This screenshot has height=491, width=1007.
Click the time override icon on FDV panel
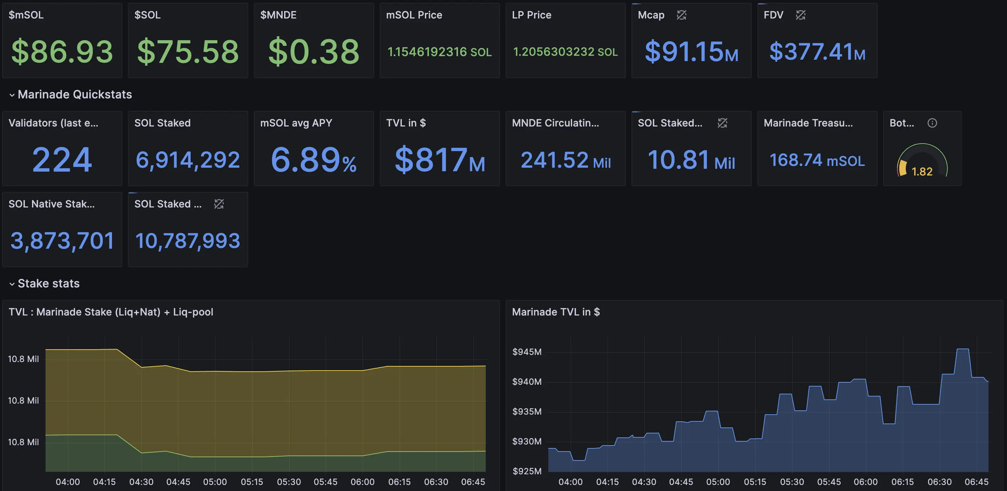tap(800, 15)
